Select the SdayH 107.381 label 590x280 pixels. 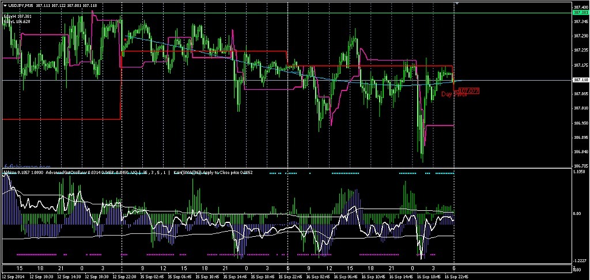17,17
